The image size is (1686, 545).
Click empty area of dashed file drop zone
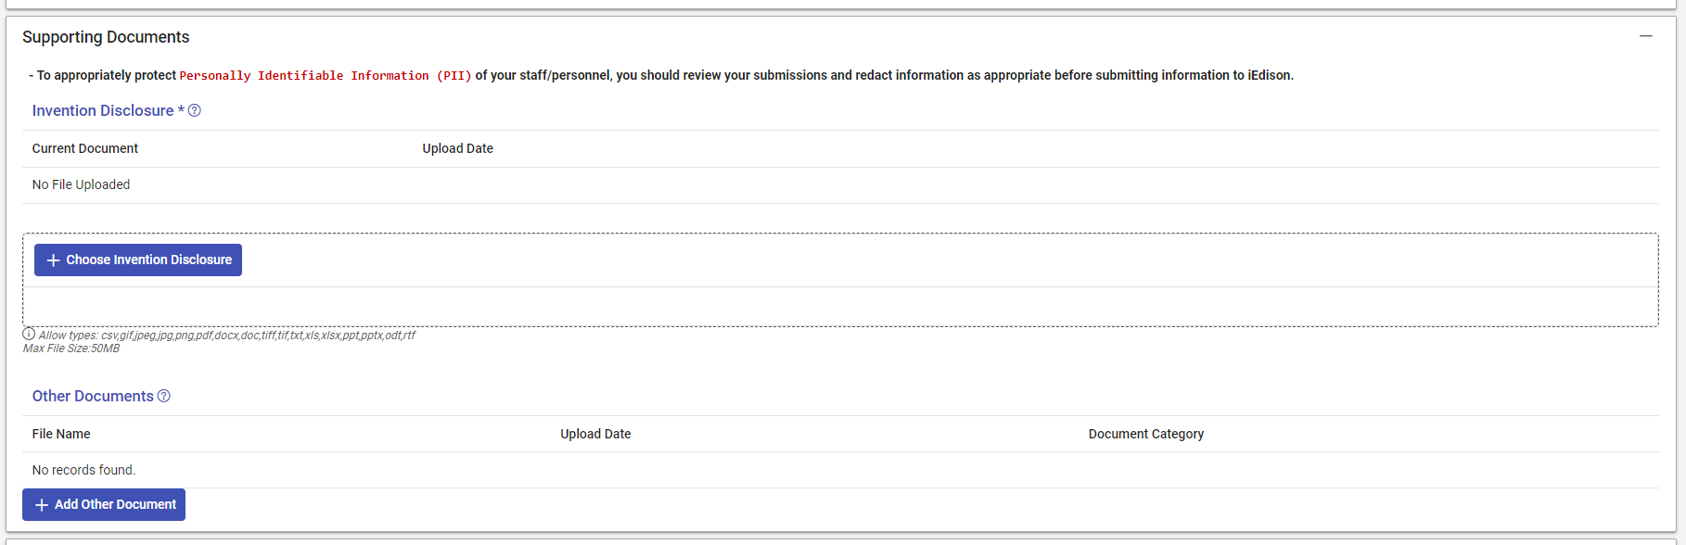pyautogui.click(x=835, y=306)
